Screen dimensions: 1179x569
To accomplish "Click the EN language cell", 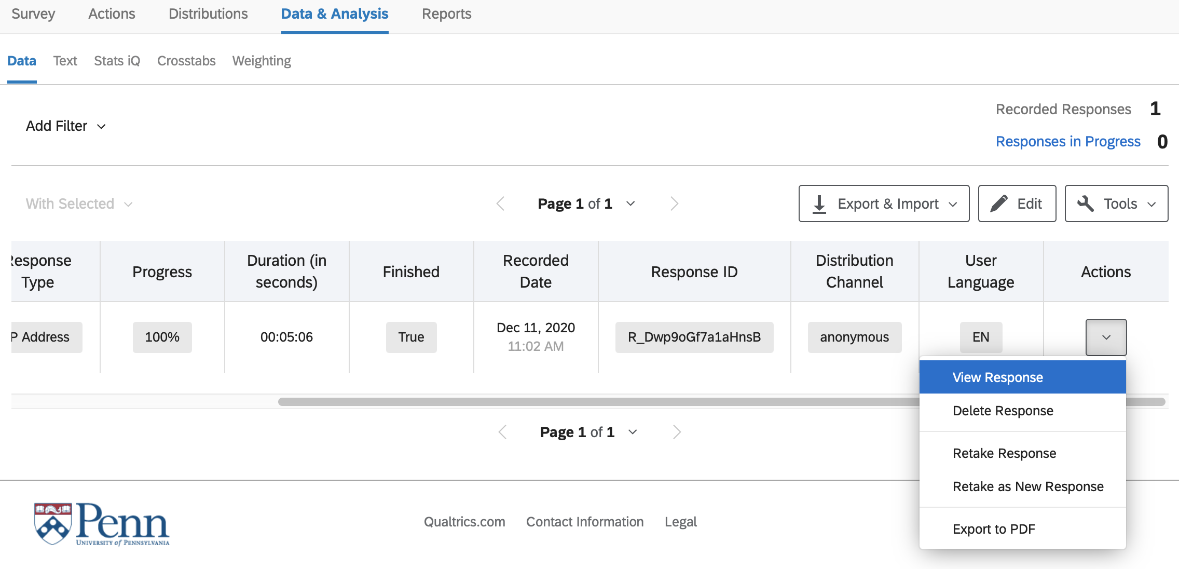I will click(x=981, y=337).
